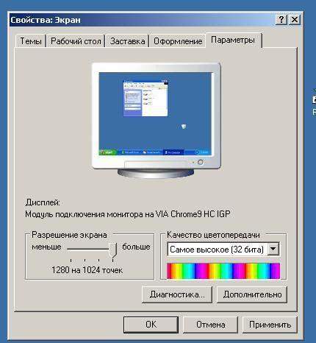The height and width of the screenshot is (343, 316).
Task: Switch to the Темы tab
Action: [31, 41]
